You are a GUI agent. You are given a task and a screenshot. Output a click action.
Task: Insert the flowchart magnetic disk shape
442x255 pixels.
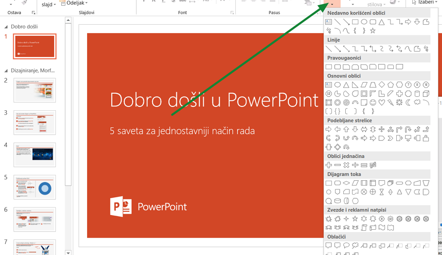click(337, 201)
